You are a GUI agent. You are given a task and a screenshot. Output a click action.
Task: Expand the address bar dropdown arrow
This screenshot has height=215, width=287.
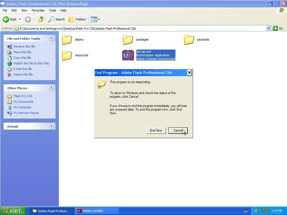pyautogui.click(x=268, y=28)
